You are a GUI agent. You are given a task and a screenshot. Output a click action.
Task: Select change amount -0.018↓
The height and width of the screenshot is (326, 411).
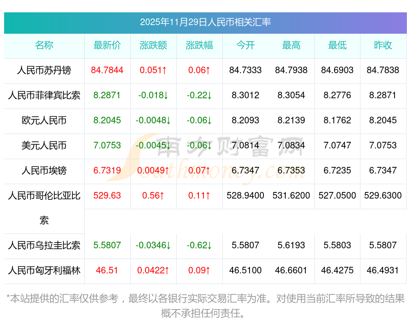pos(153,95)
